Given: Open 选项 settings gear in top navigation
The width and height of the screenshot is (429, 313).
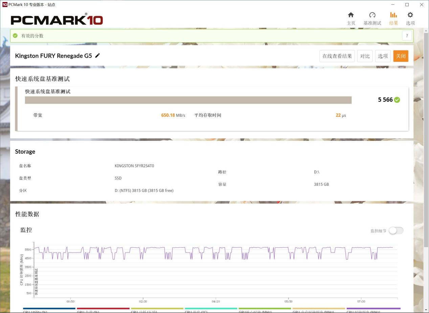Looking at the screenshot, I should coord(410,16).
